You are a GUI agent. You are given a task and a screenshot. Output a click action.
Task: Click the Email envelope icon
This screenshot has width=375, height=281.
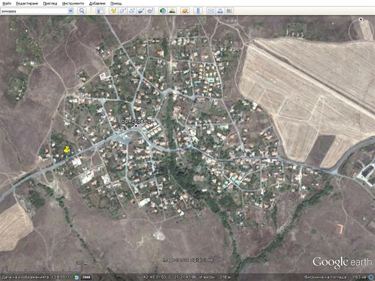tap(210, 11)
